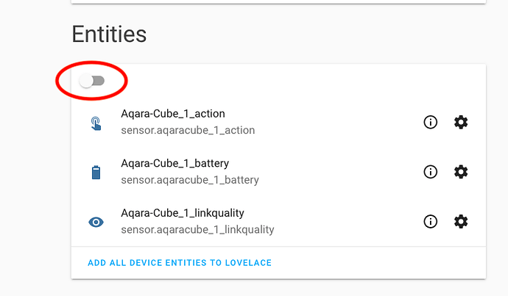This screenshot has width=508, height=296.
Task: Click the sensor.aqaracube_1_action entity ID text
Action: click(188, 131)
